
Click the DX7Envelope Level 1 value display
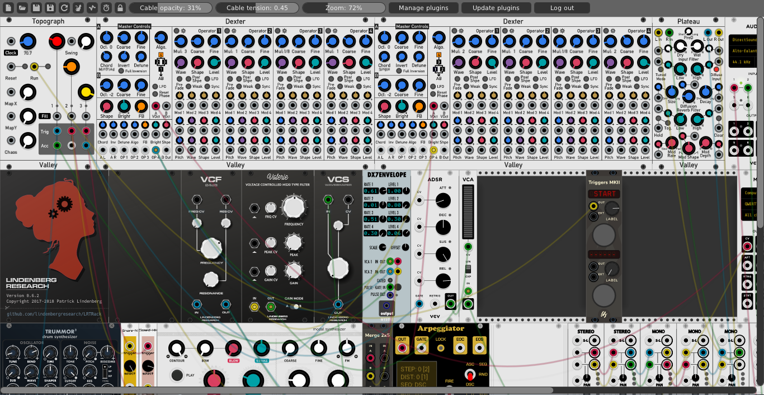coord(395,191)
